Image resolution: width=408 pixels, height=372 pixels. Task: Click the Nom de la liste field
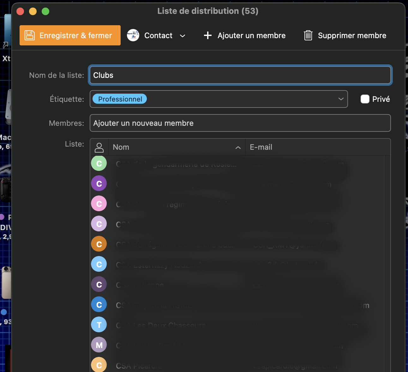pyautogui.click(x=240, y=75)
